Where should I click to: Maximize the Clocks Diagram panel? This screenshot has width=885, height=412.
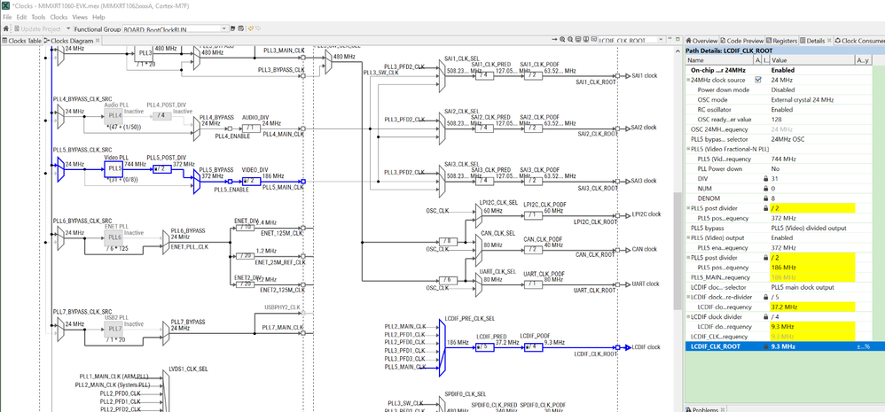[x=677, y=39]
